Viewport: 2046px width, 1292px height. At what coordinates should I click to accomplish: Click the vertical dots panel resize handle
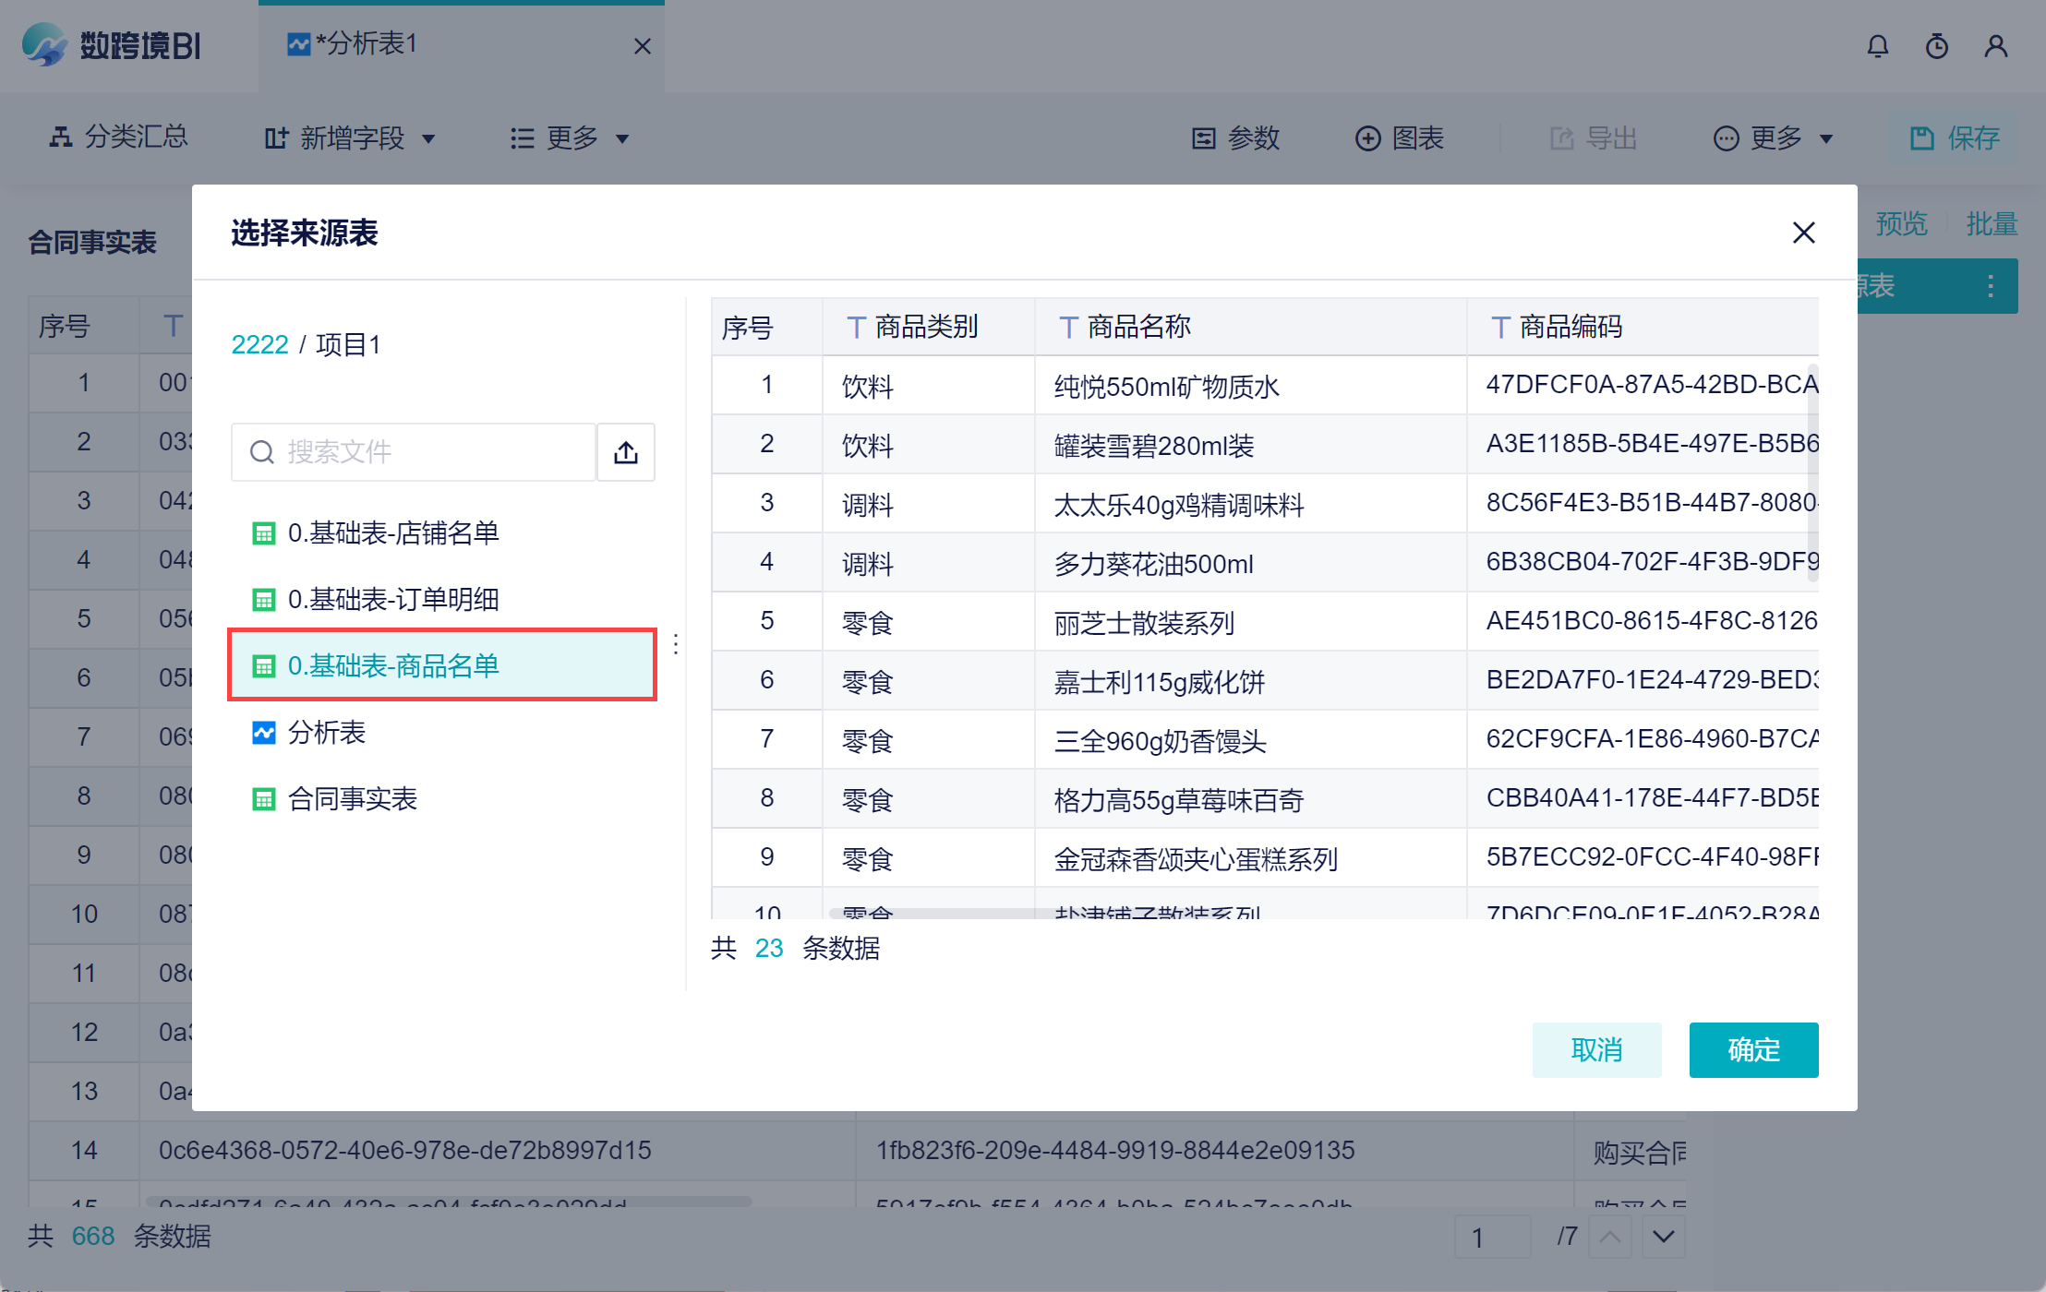pyautogui.click(x=676, y=644)
